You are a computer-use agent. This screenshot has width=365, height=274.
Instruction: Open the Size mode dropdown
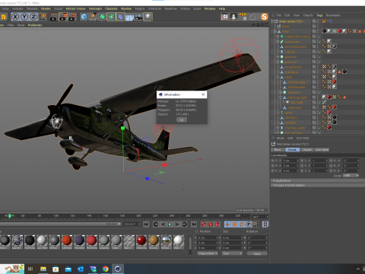coord(232,253)
